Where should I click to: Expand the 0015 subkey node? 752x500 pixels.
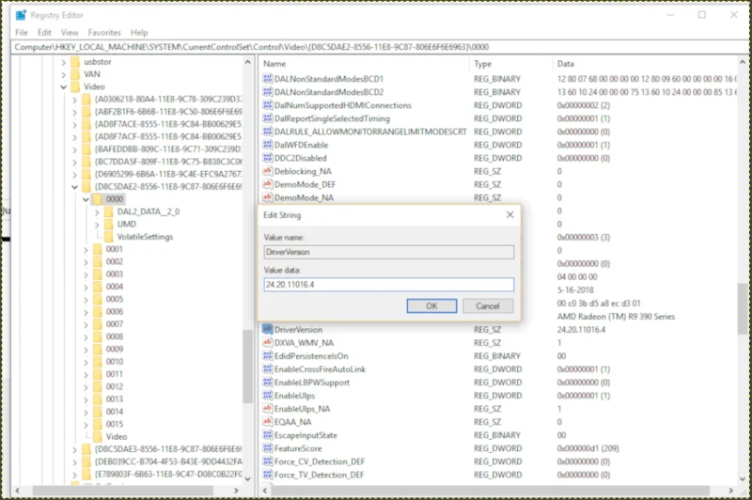tap(86, 424)
